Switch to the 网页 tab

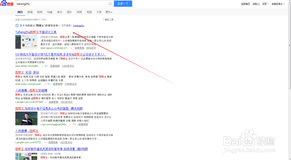pos(20,12)
